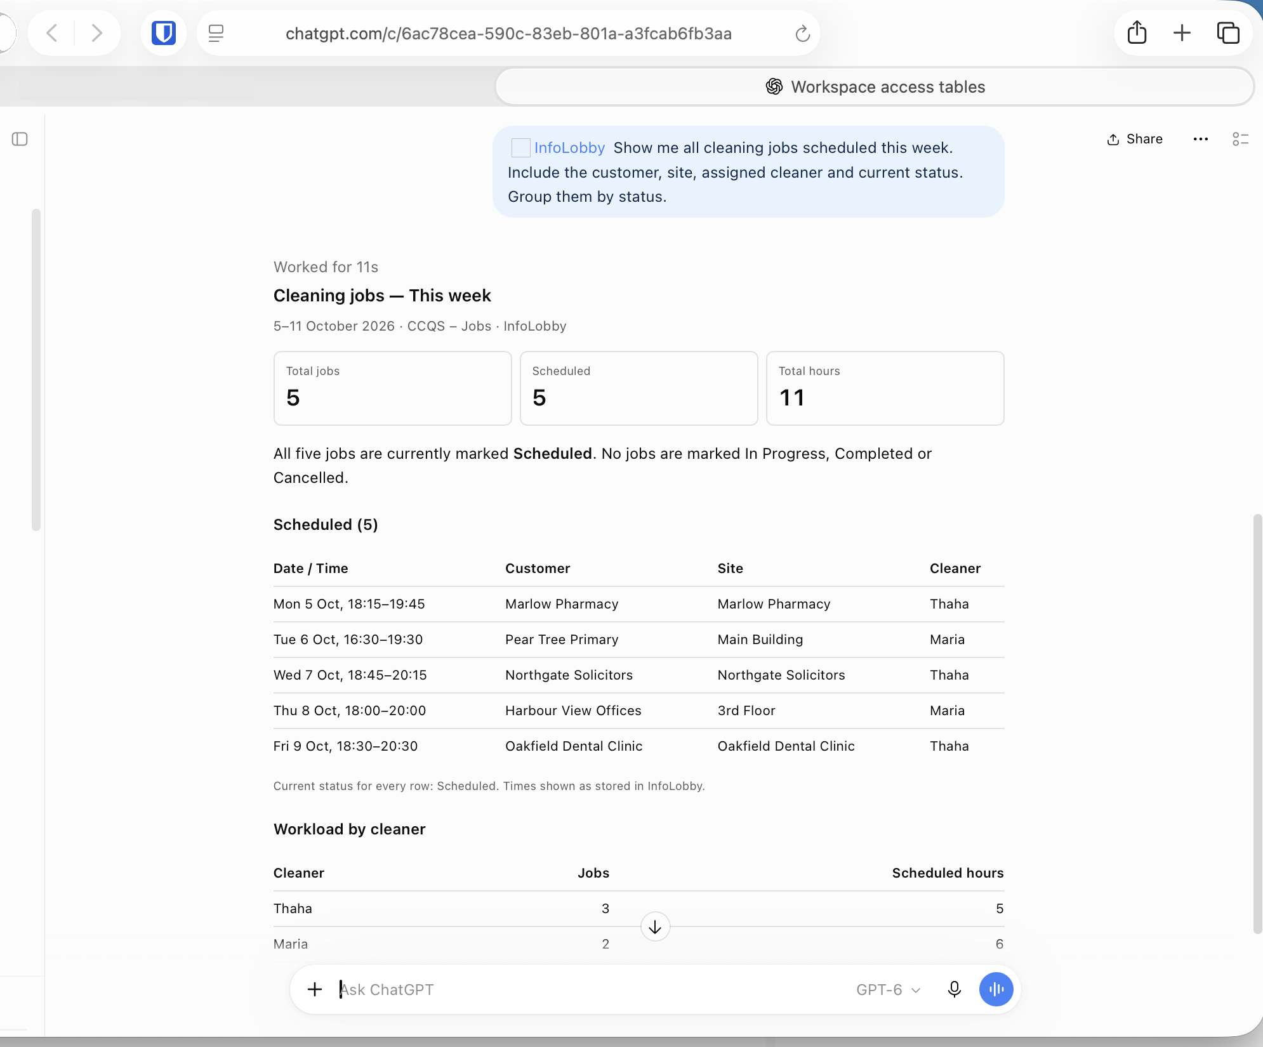Click the 'Scheduled hours' column header
The height and width of the screenshot is (1047, 1263).
pos(948,873)
